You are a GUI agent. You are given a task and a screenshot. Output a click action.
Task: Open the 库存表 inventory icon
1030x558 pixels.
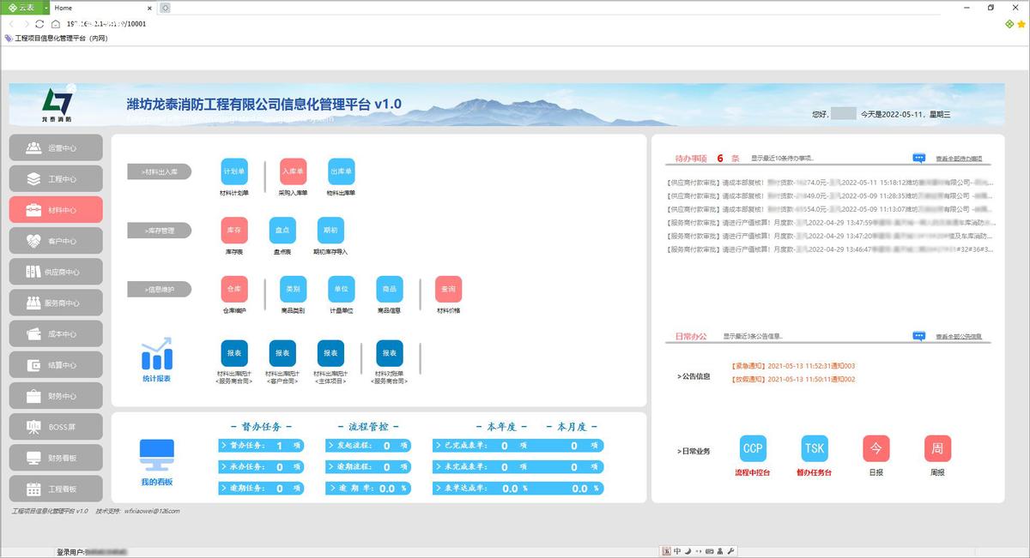pyautogui.click(x=234, y=230)
